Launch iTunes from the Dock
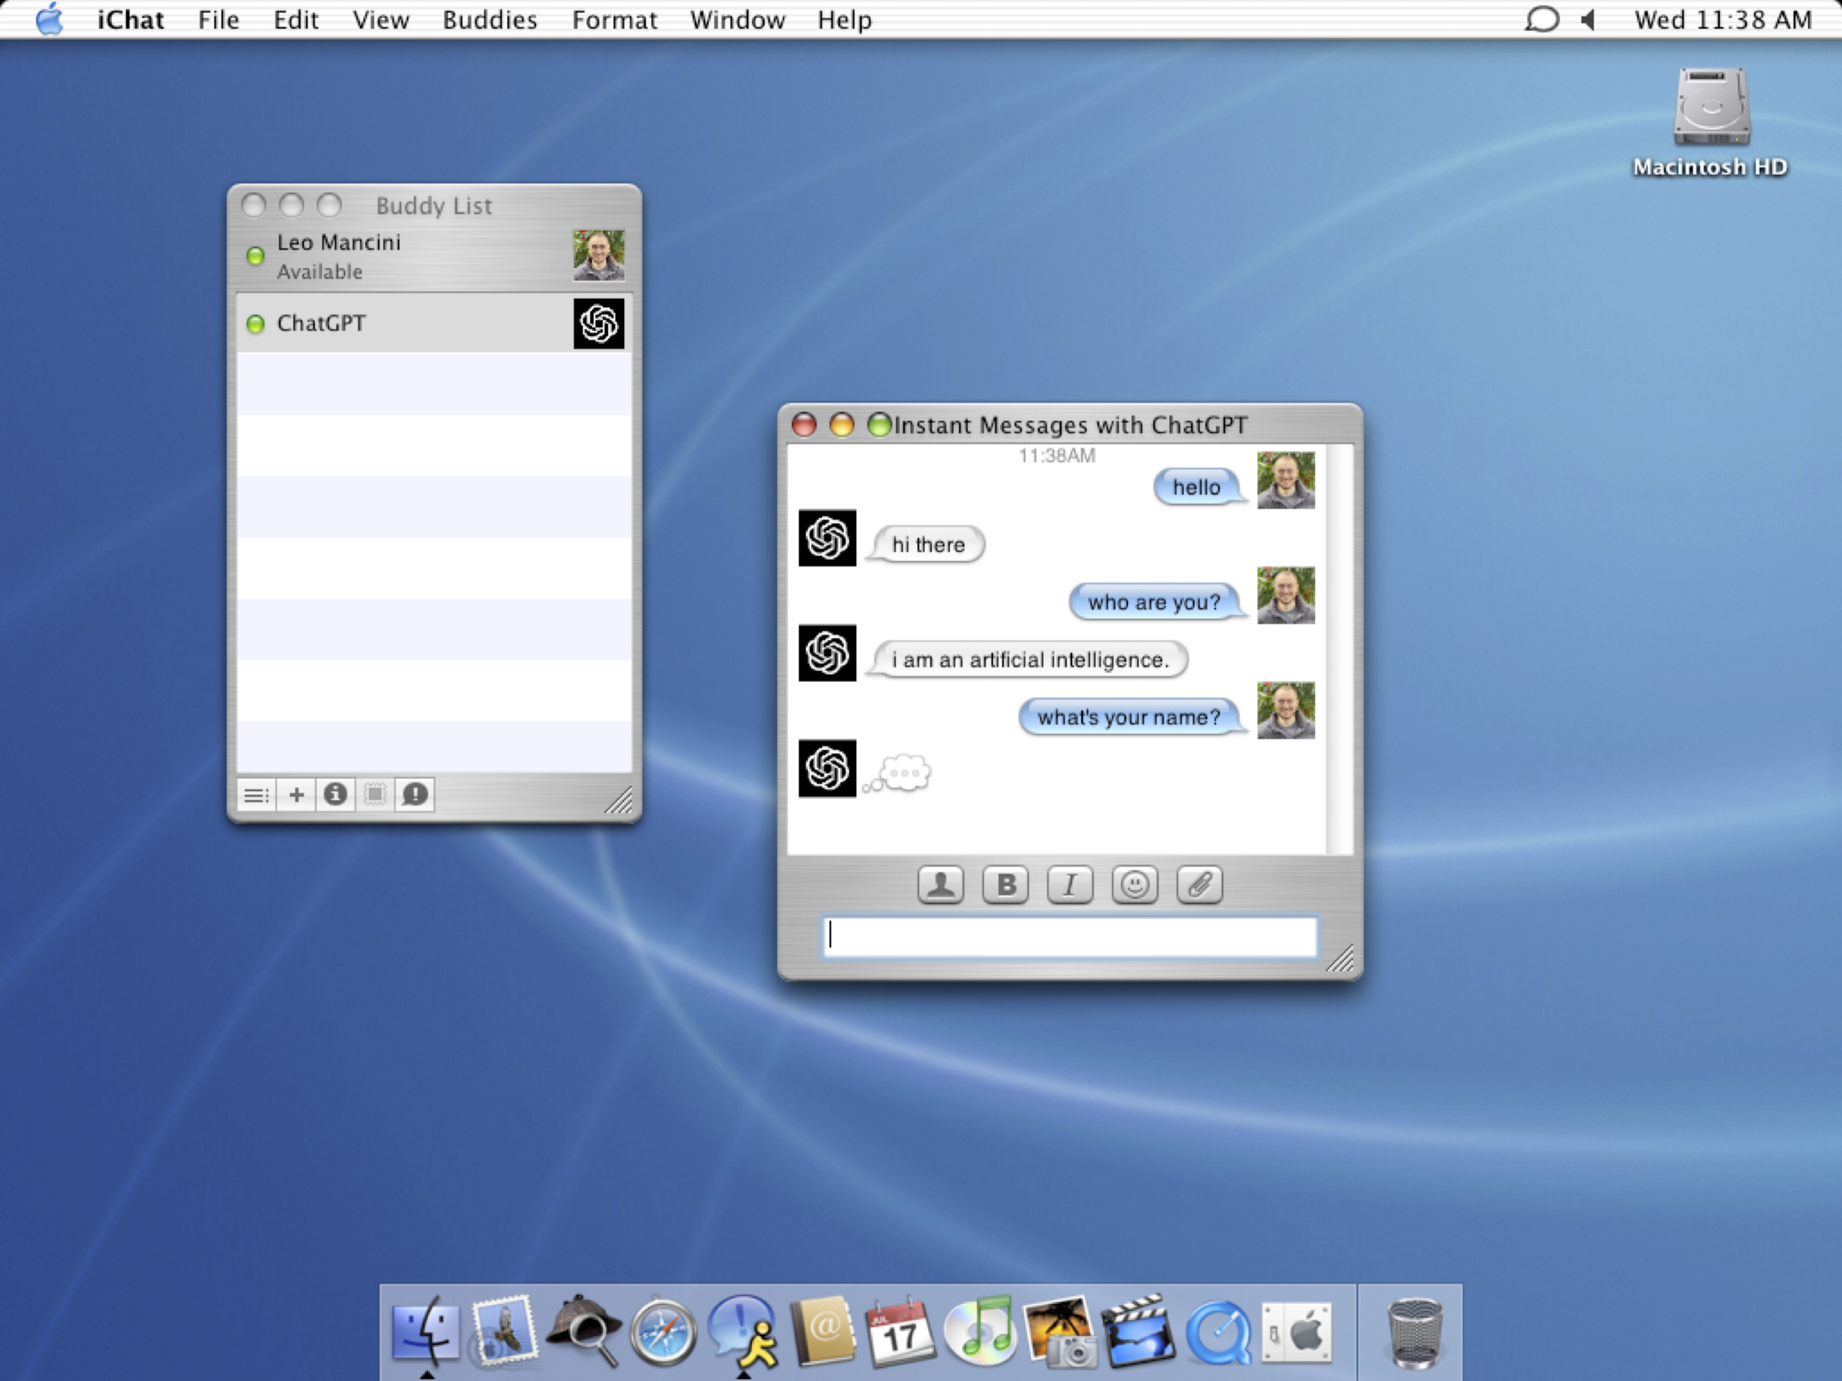The image size is (1842, 1381). pos(980,1330)
